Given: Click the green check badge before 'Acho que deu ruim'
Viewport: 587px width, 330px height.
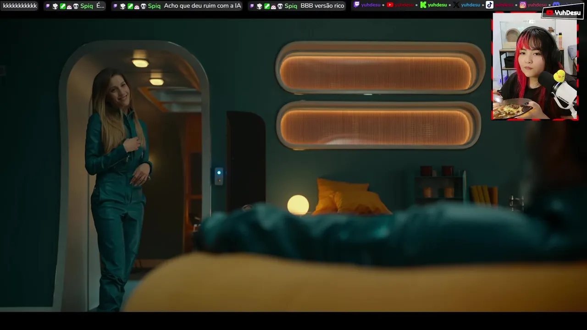Looking at the screenshot, I should click(x=130, y=6).
